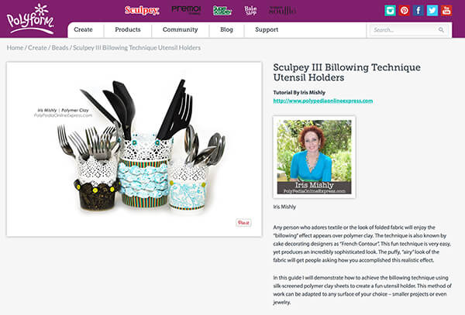Follow the polypediaonlineexpress.com link
465x315 pixels.
pos(323,101)
